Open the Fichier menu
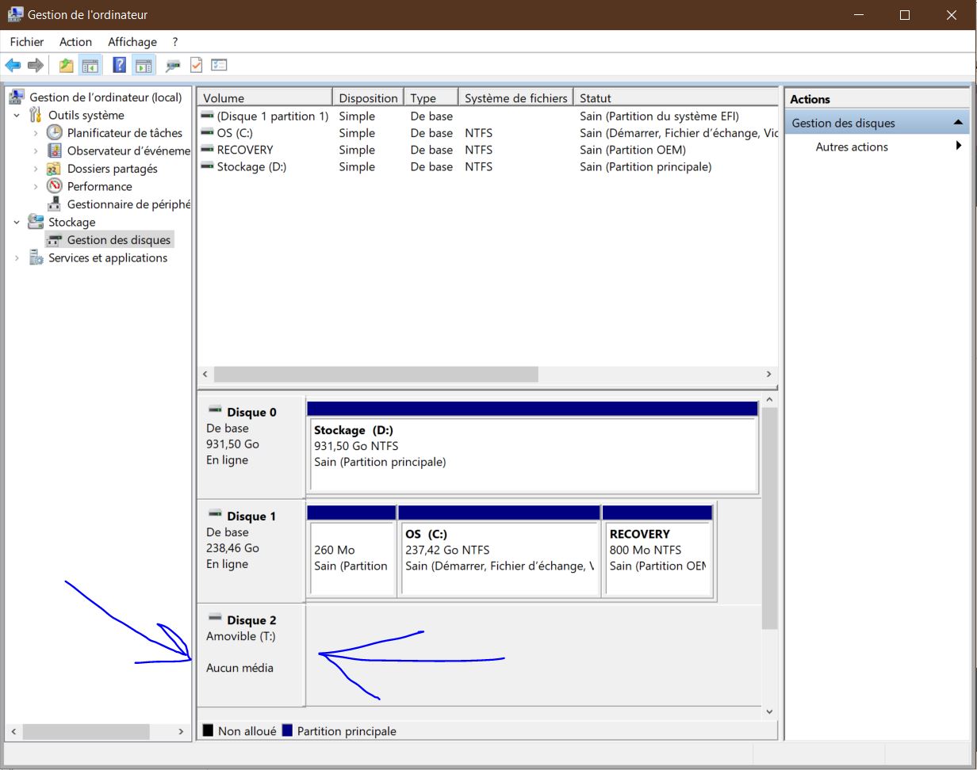The height and width of the screenshot is (770, 977). coord(27,42)
